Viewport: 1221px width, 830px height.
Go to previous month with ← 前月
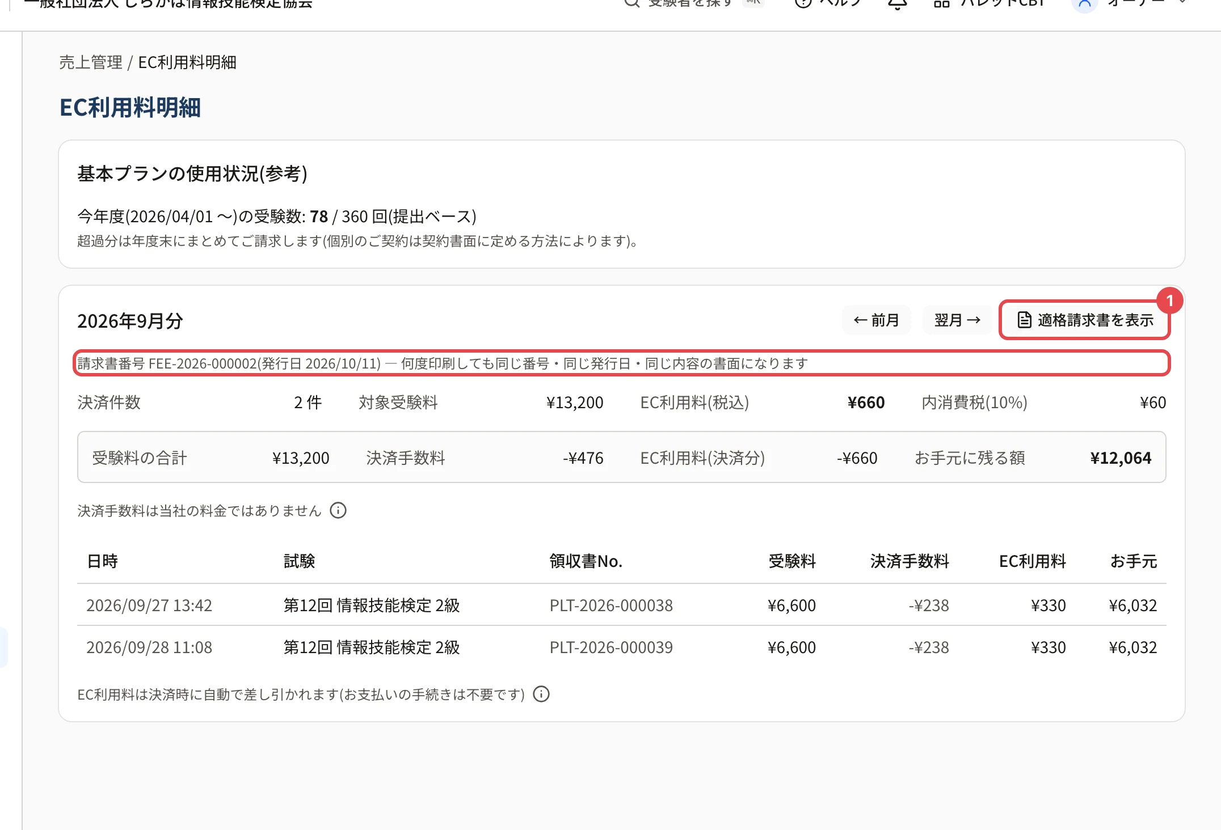(877, 320)
